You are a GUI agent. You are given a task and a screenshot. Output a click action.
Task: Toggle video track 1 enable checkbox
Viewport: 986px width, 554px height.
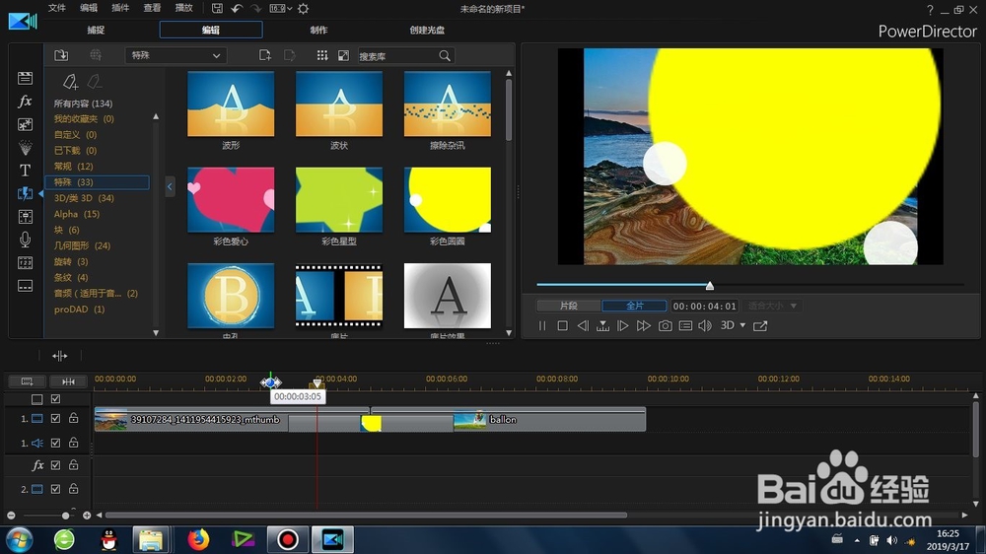click(55, 418)
